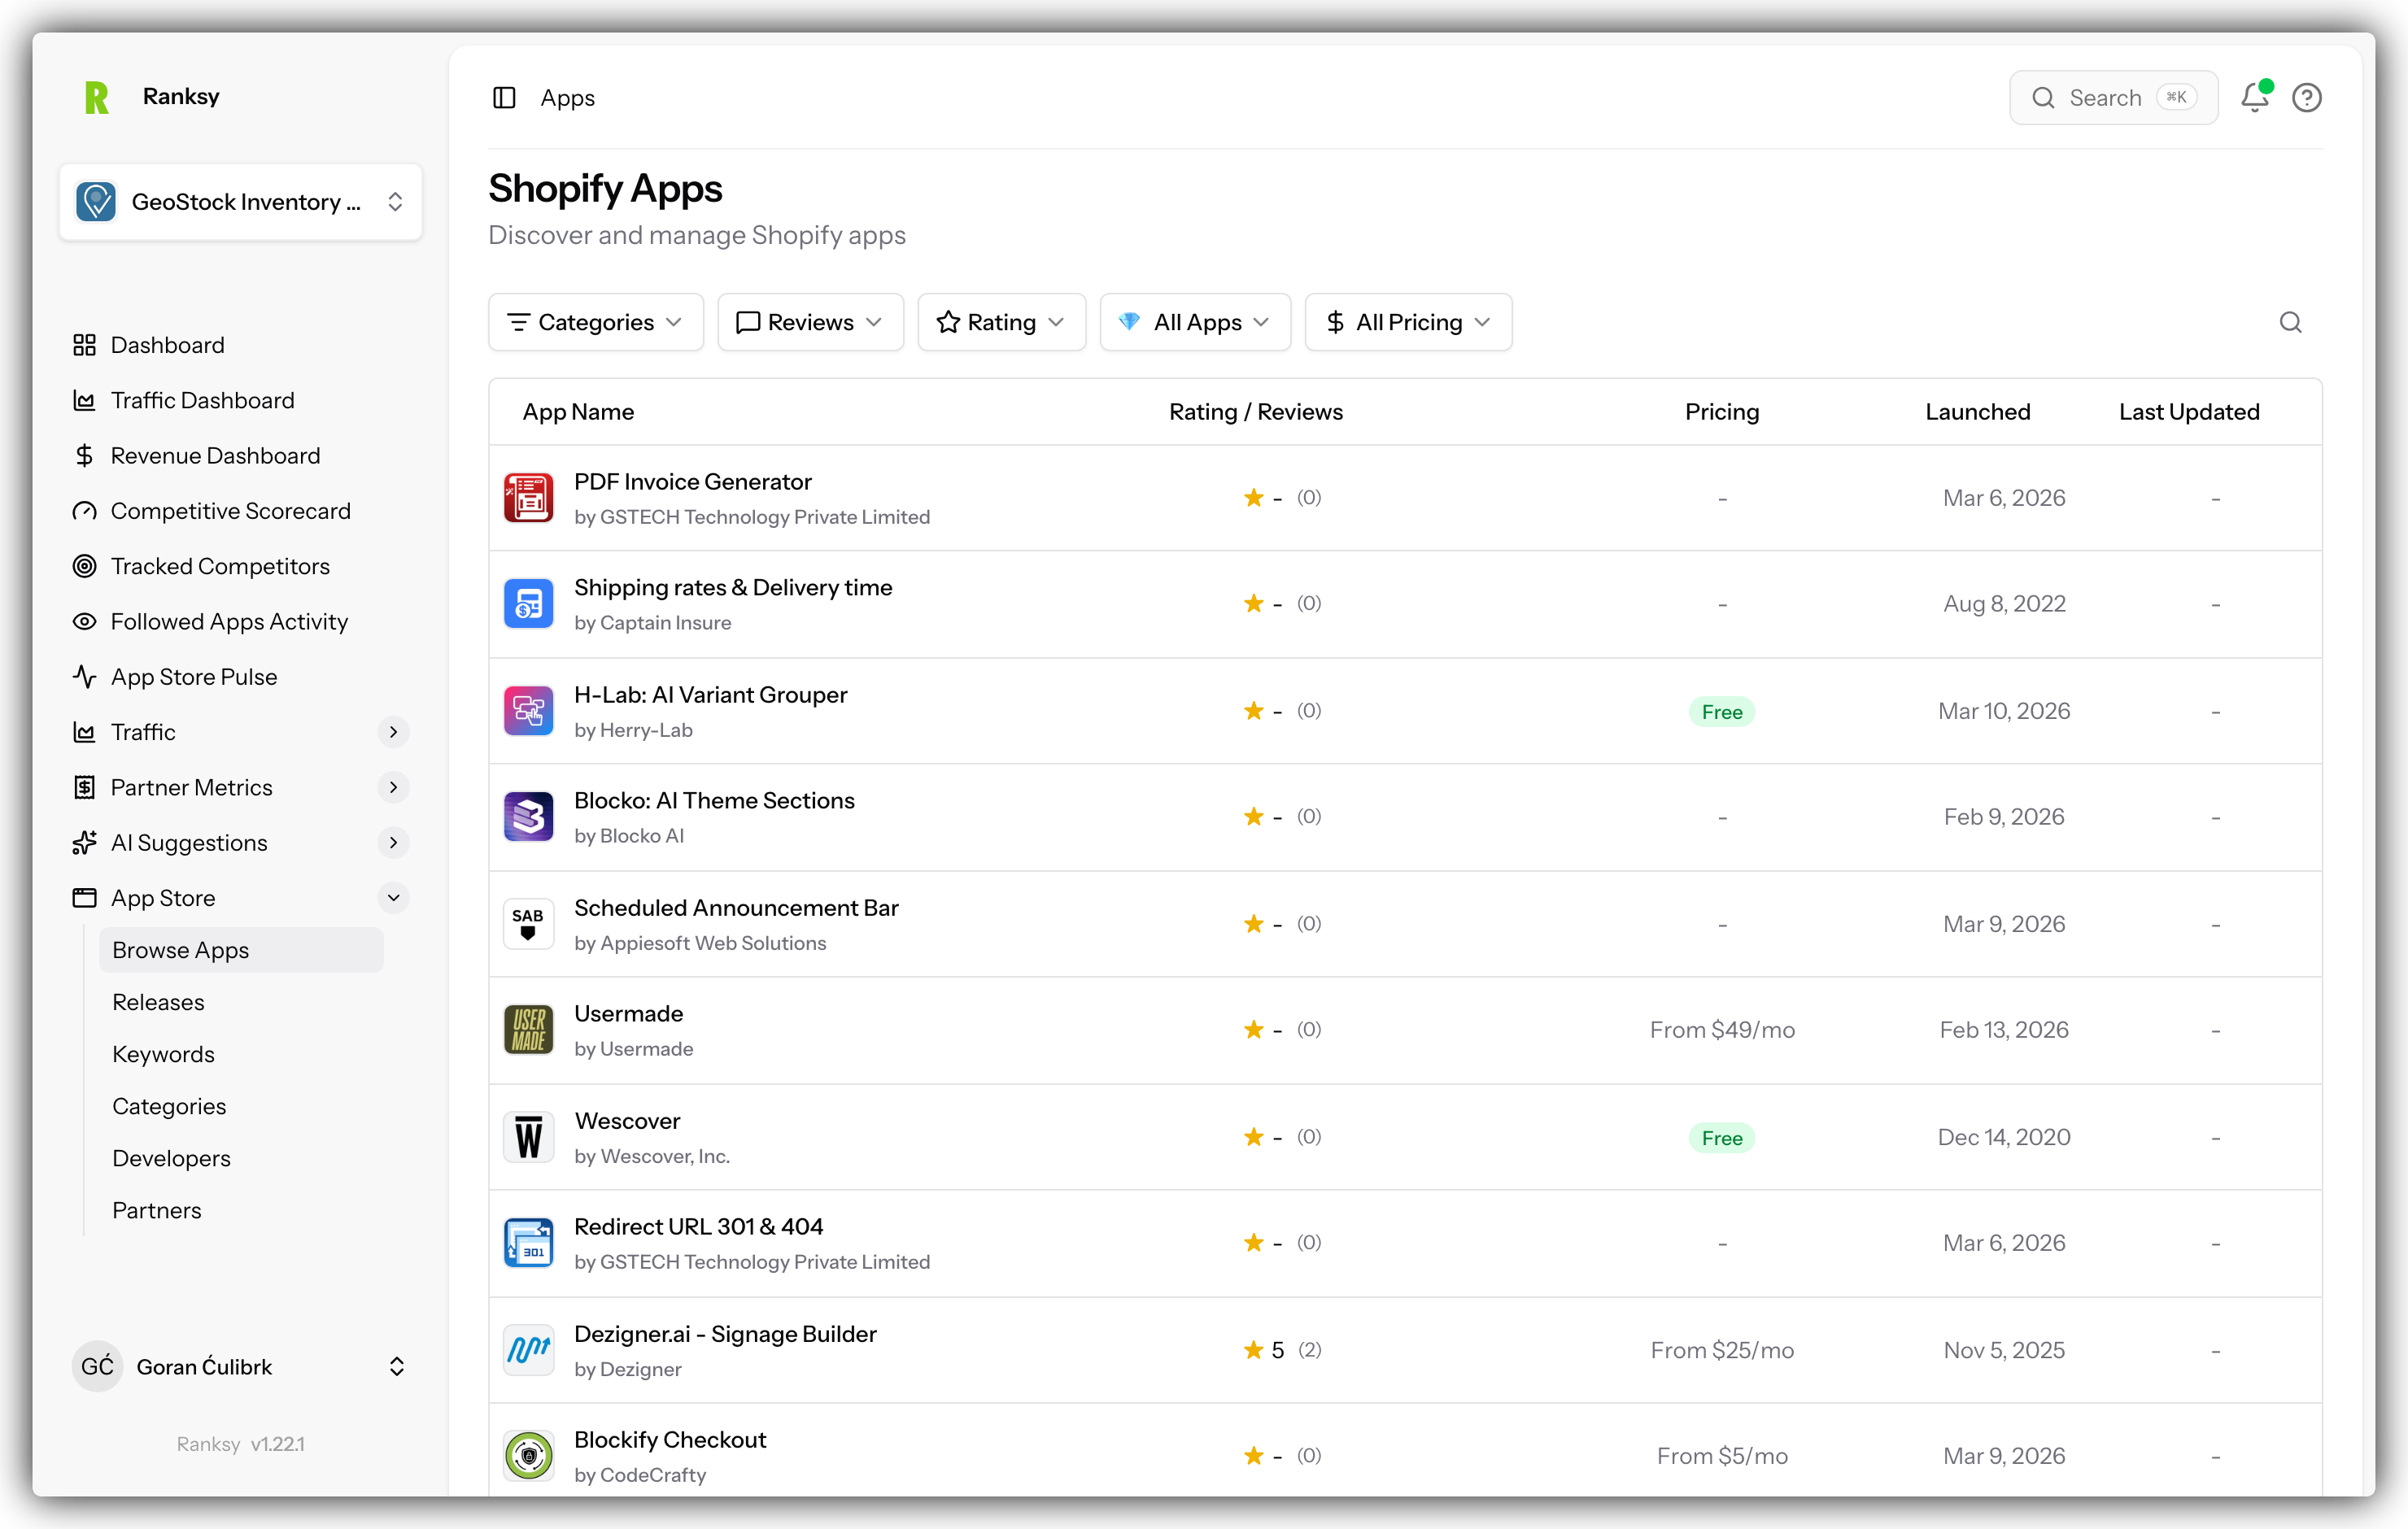This screenshot has width=2408, height=1529.
Task: Click the Dezigner.ai app icon
Action: pyautogui.click(x=529, y=1350)
